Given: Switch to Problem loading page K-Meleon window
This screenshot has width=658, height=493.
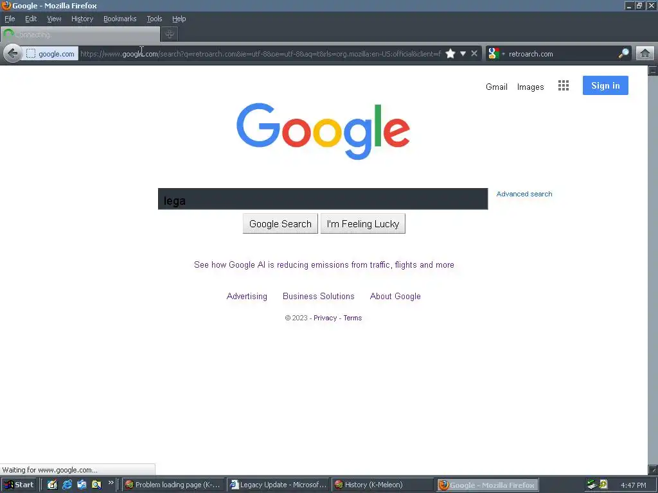Looking at the screenshot, I should [x=173, y=485].
